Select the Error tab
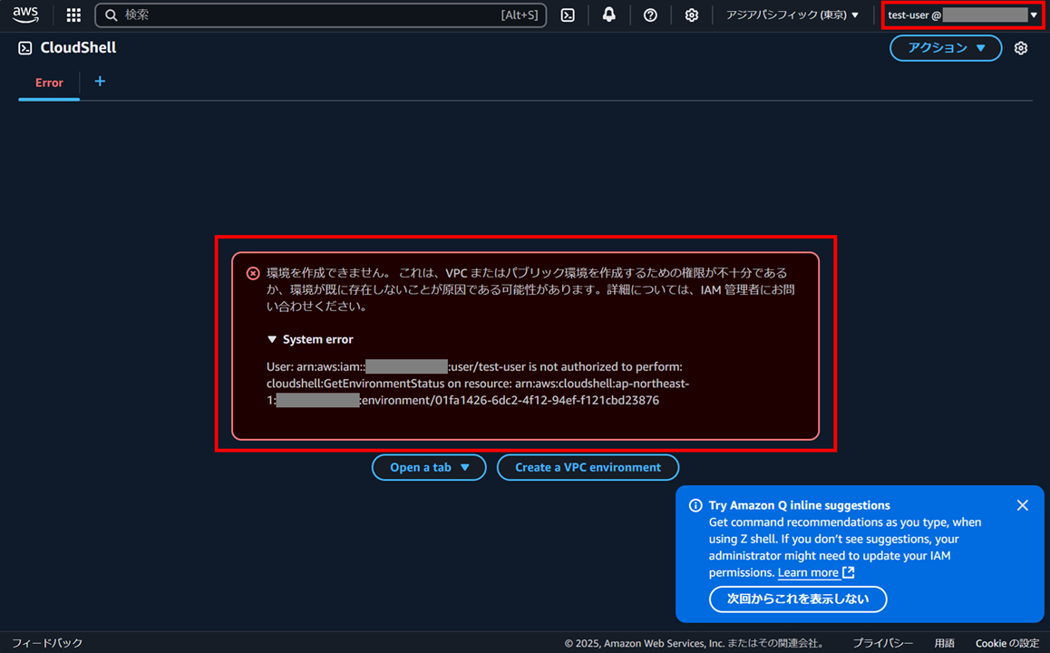Image resolution: width=1050 pixels, height=653 pixels. coord(49,83)
